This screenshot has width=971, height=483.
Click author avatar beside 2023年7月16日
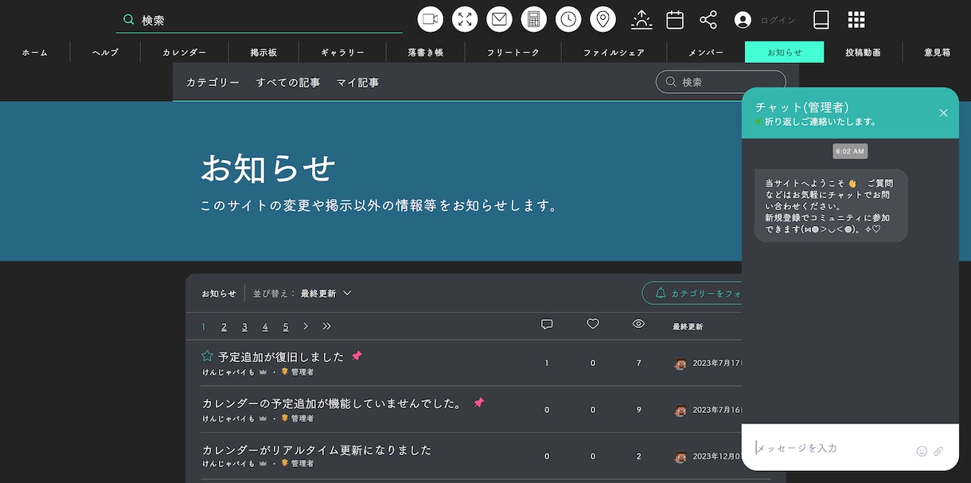(x=680, y=411)
